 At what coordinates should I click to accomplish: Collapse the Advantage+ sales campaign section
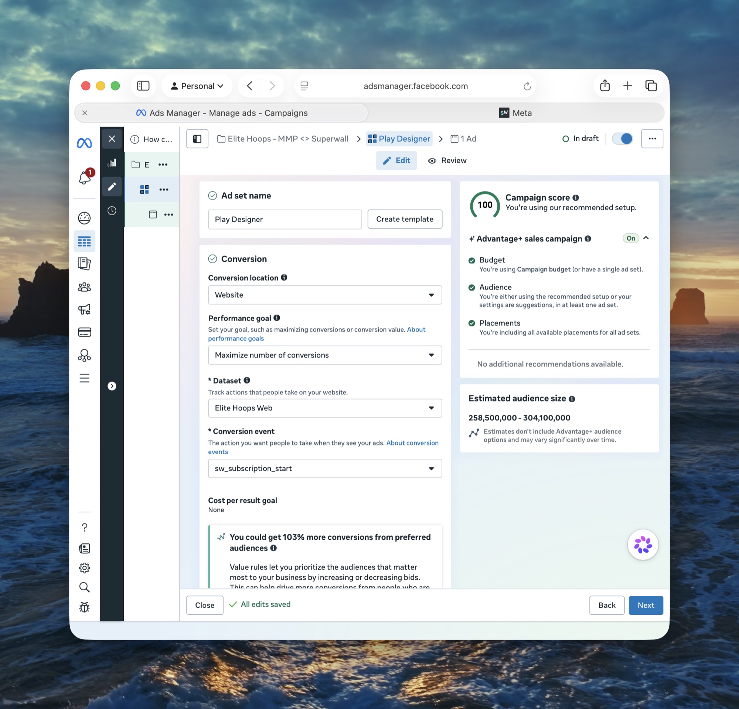point(646,238)
